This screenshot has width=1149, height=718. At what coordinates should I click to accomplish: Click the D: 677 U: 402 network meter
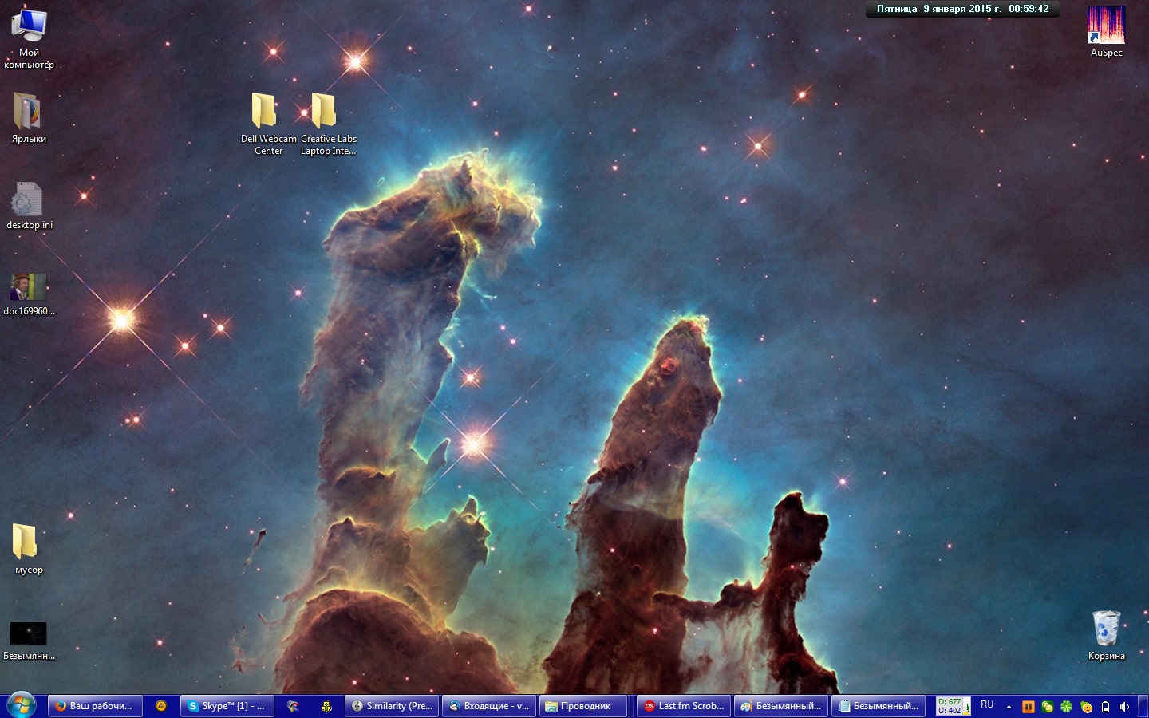pos(953,706)
